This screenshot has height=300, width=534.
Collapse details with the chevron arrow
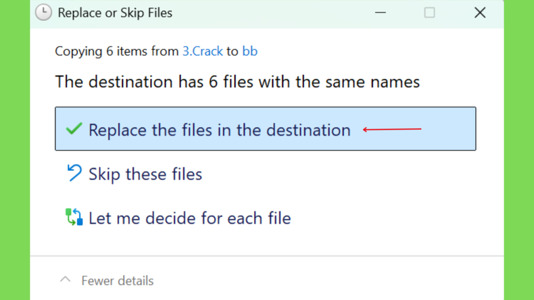(x=65, y=280)
